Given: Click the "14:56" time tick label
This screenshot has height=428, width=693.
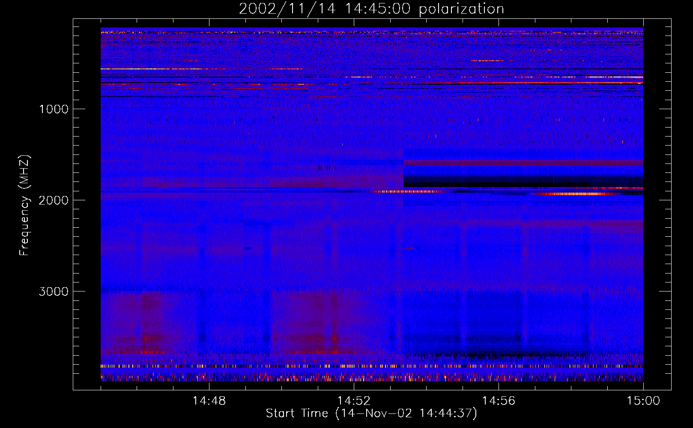Looking at the screenshot, I should point(499,401).
